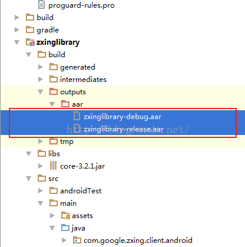Viewport: 245px width, 247px height.
Task: Select the generated folder label
Action: [78, 67]
